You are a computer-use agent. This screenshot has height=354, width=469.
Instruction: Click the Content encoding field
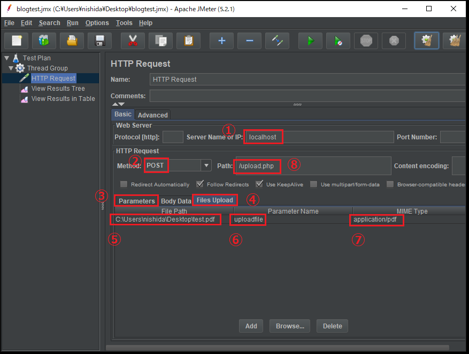[458, 166]
